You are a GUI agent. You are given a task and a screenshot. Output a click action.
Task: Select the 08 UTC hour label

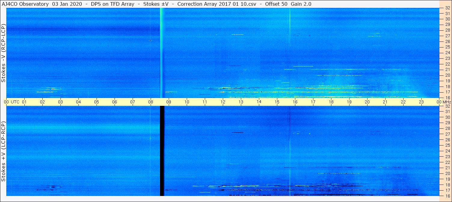(151, 102)
